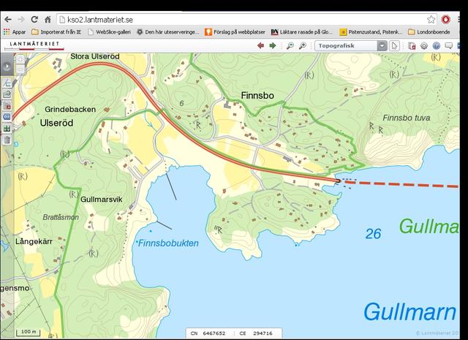
Task: Click the zoom in plus on map
Action: 20,59
